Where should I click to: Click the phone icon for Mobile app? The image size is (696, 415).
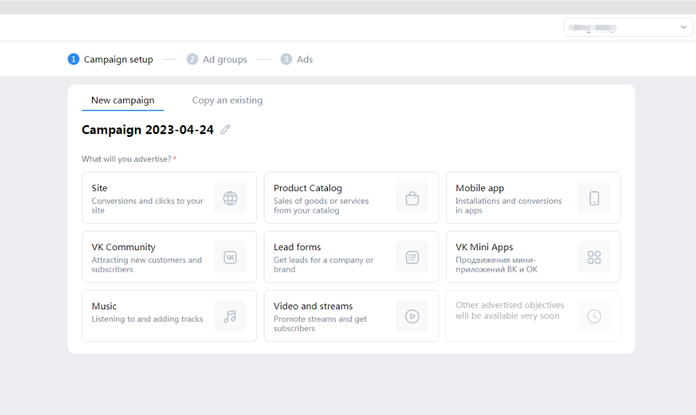pos(594,198)
